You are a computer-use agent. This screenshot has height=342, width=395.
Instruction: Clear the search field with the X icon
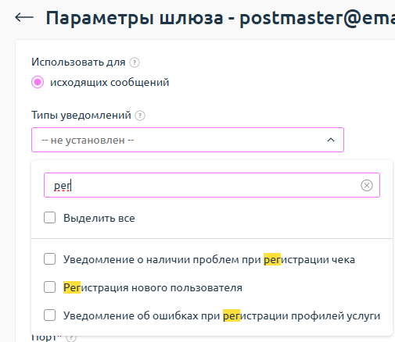pos(367,185)
